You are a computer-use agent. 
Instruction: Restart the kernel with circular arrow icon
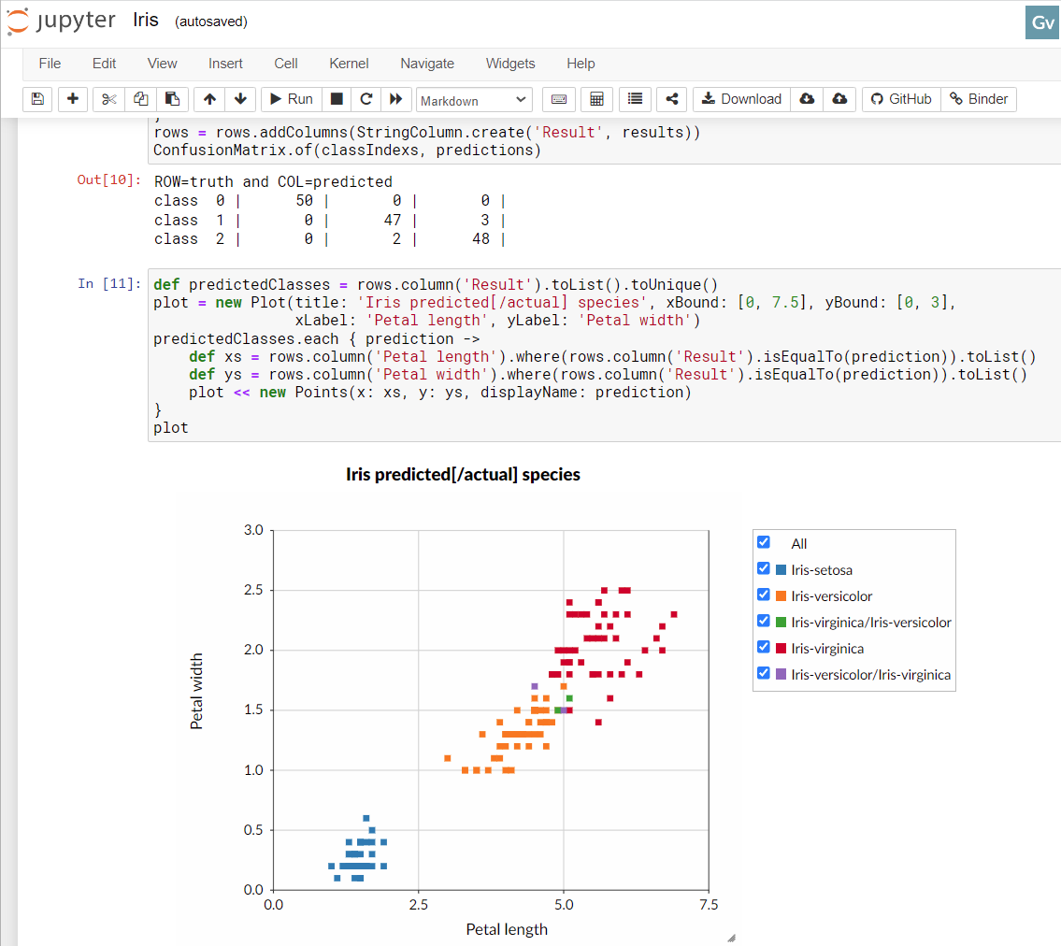click(x=366, y=99)
